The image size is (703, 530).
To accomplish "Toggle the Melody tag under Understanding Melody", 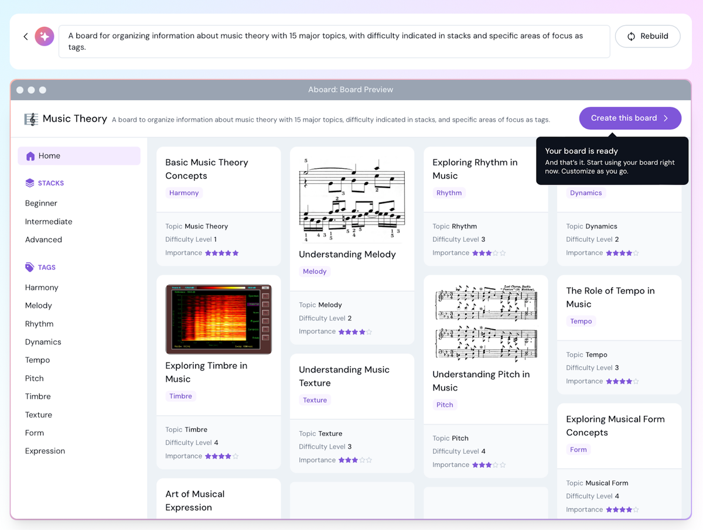I will tap(315, 271).
